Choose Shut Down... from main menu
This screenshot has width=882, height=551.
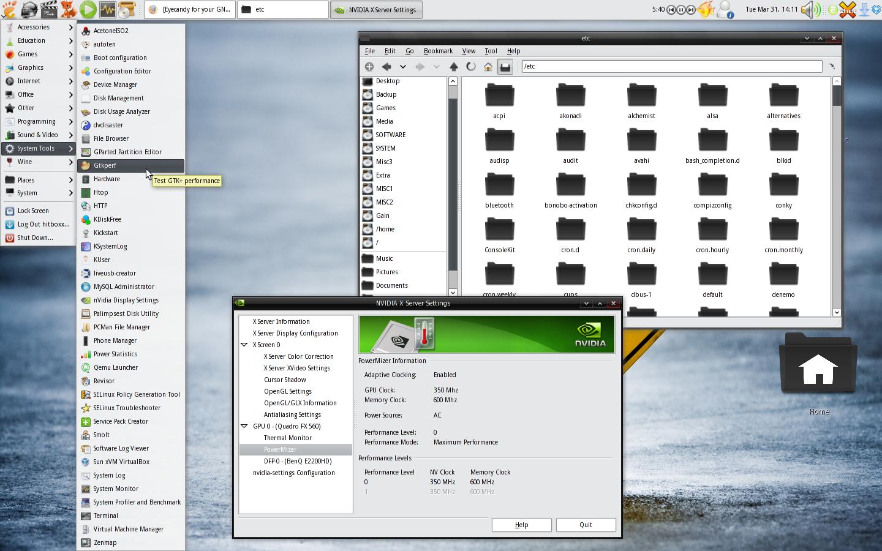tap(38, 238)
